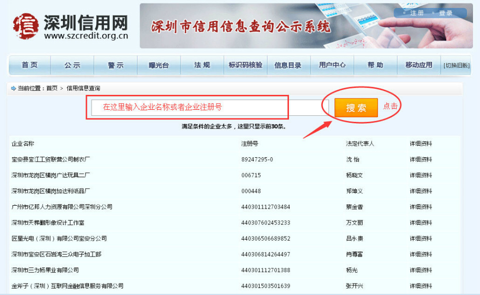Click the 信用信息查询 breadcrumb text
This screenshot has height=295, width=480.
pos(83,88)
